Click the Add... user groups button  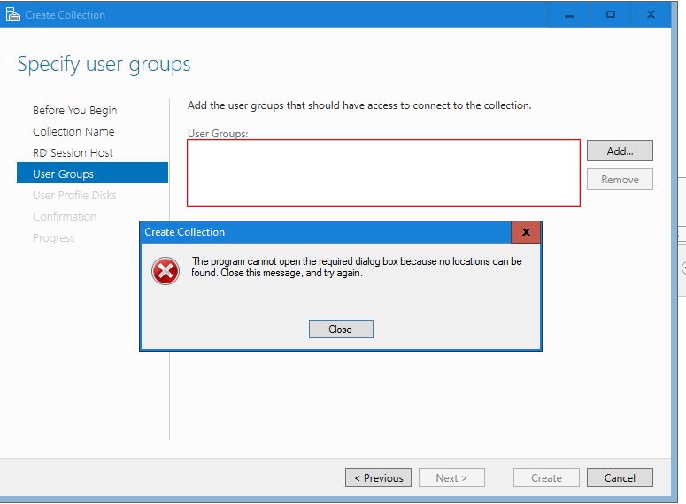620,151
